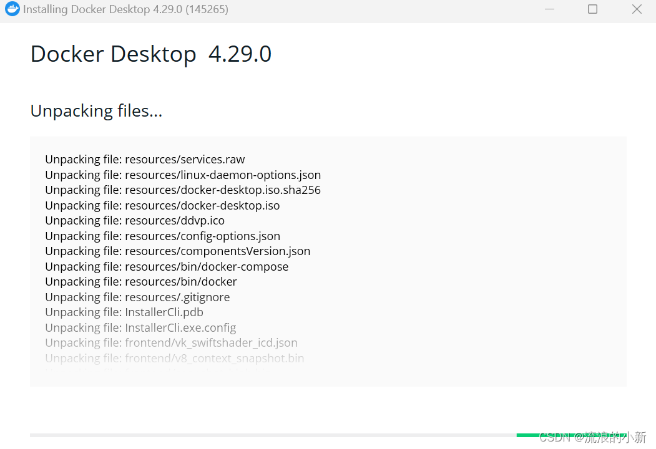The height and width of the screenshot is (449, 656).
Task: Select the componentsVersion.json log entry
Action: [177, 251]
